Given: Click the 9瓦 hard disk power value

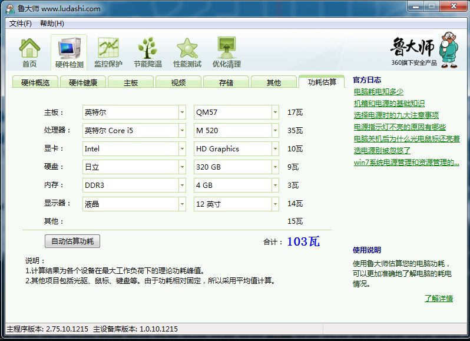Looking at the screenshot, I should (x=293, y=167).
